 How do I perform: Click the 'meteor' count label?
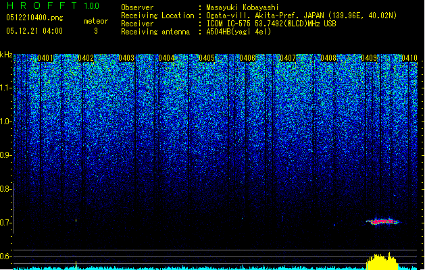point(96,21)
